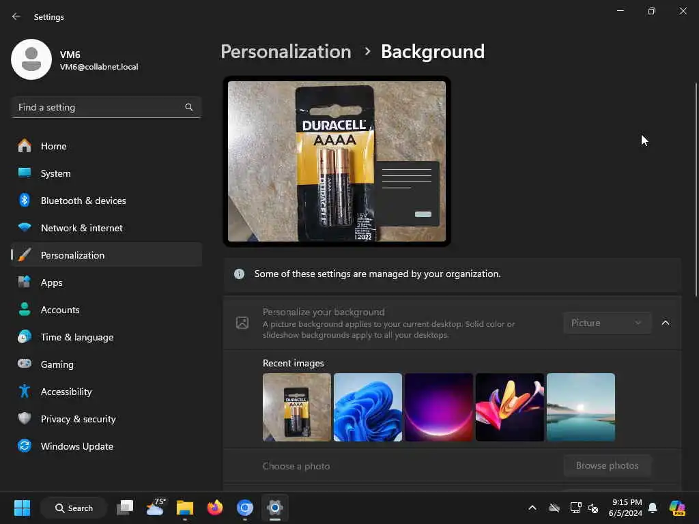Open the VM6 user account avatar
The height and width of the screenshot is (524, 699).
point(31,59)
